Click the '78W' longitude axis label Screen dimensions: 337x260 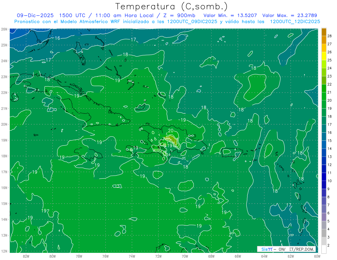(x=79, y=256)
